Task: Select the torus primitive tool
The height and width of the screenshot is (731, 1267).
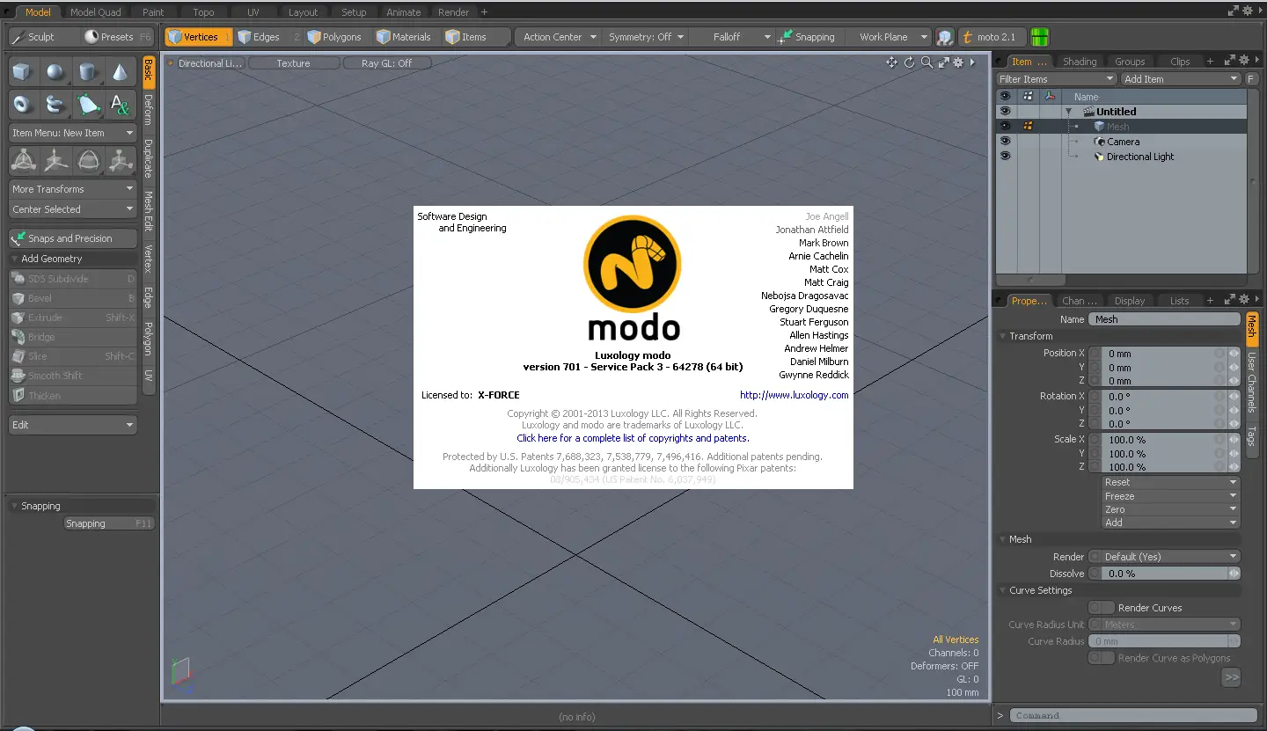Action: [x=23, y=105]
